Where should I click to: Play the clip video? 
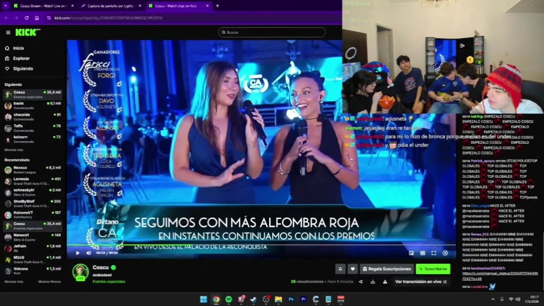coord(77,253)
